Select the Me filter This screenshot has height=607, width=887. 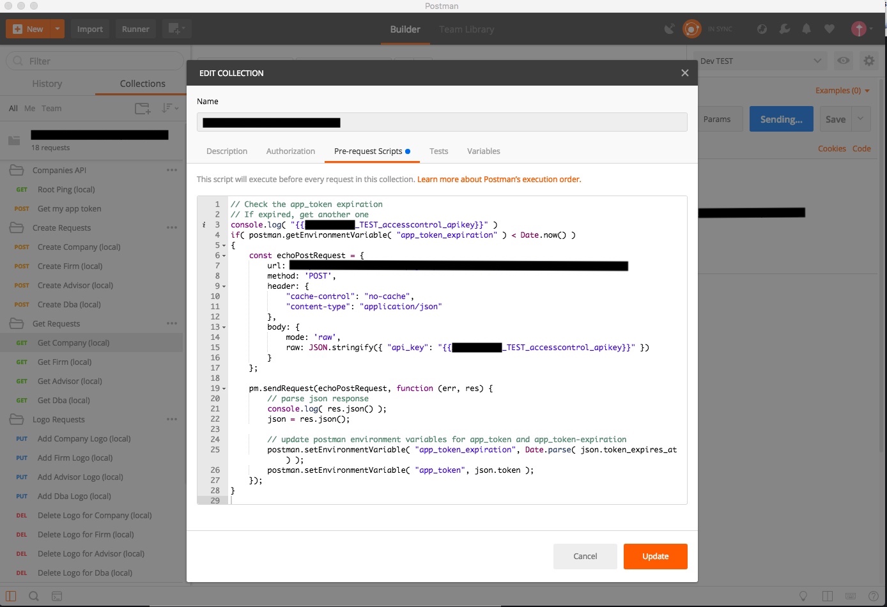[x=29, y=108]
